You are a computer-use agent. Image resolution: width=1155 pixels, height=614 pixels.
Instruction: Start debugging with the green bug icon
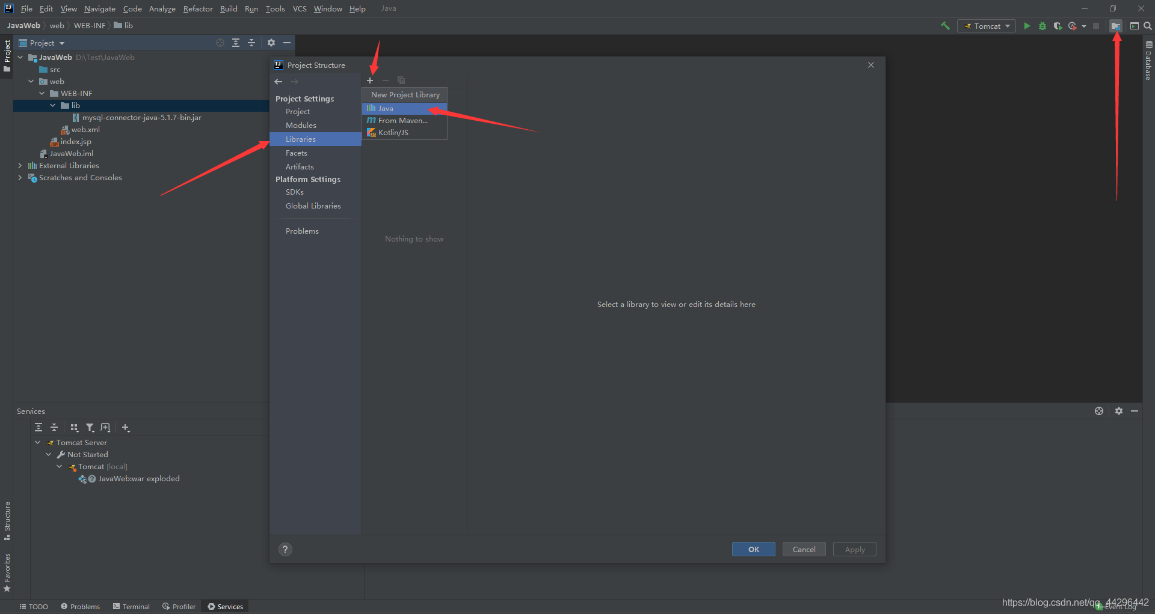(1043, 26)
